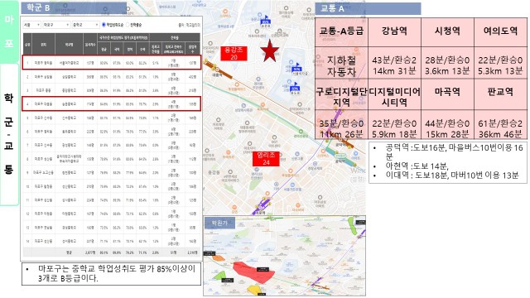
Task: Click the 43분/환승2 14km 31분 cell
Action: click(394, 63)
